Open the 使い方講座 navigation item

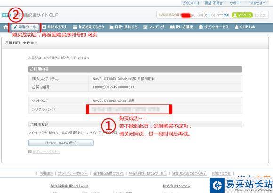[181, 27]
